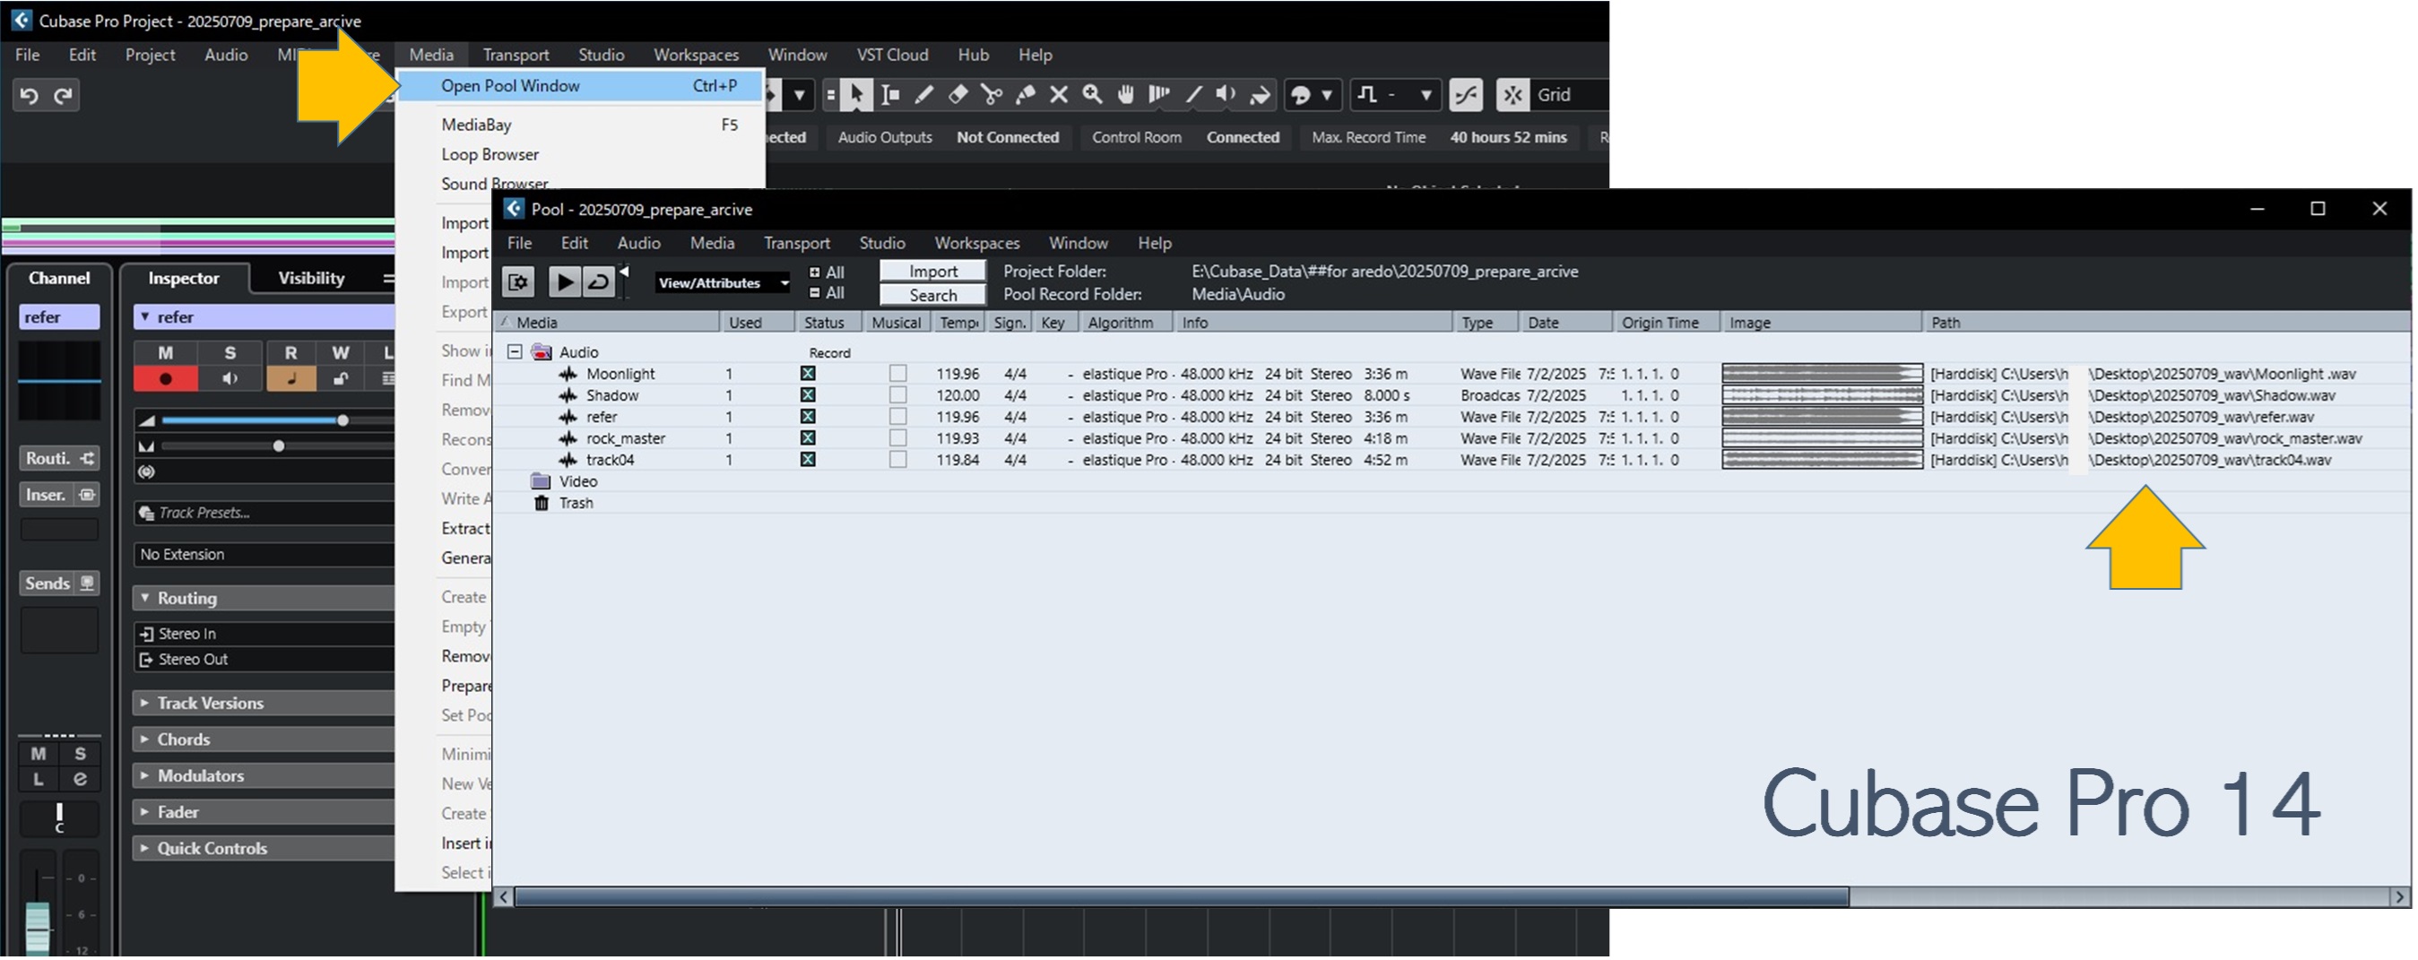Image resolution: width=2418 pixels, height=960 pixels.
Task: Open Audio menu in Pool window
Action: point(638,243)
